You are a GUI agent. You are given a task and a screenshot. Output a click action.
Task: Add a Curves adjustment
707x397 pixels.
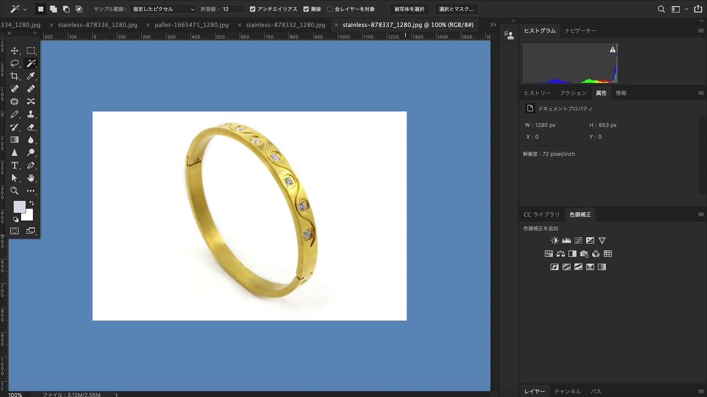click(578, 240)
